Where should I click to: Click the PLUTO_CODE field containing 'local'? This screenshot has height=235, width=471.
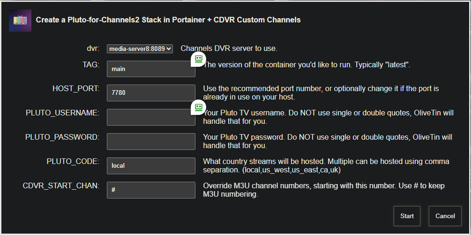(151, 166)
